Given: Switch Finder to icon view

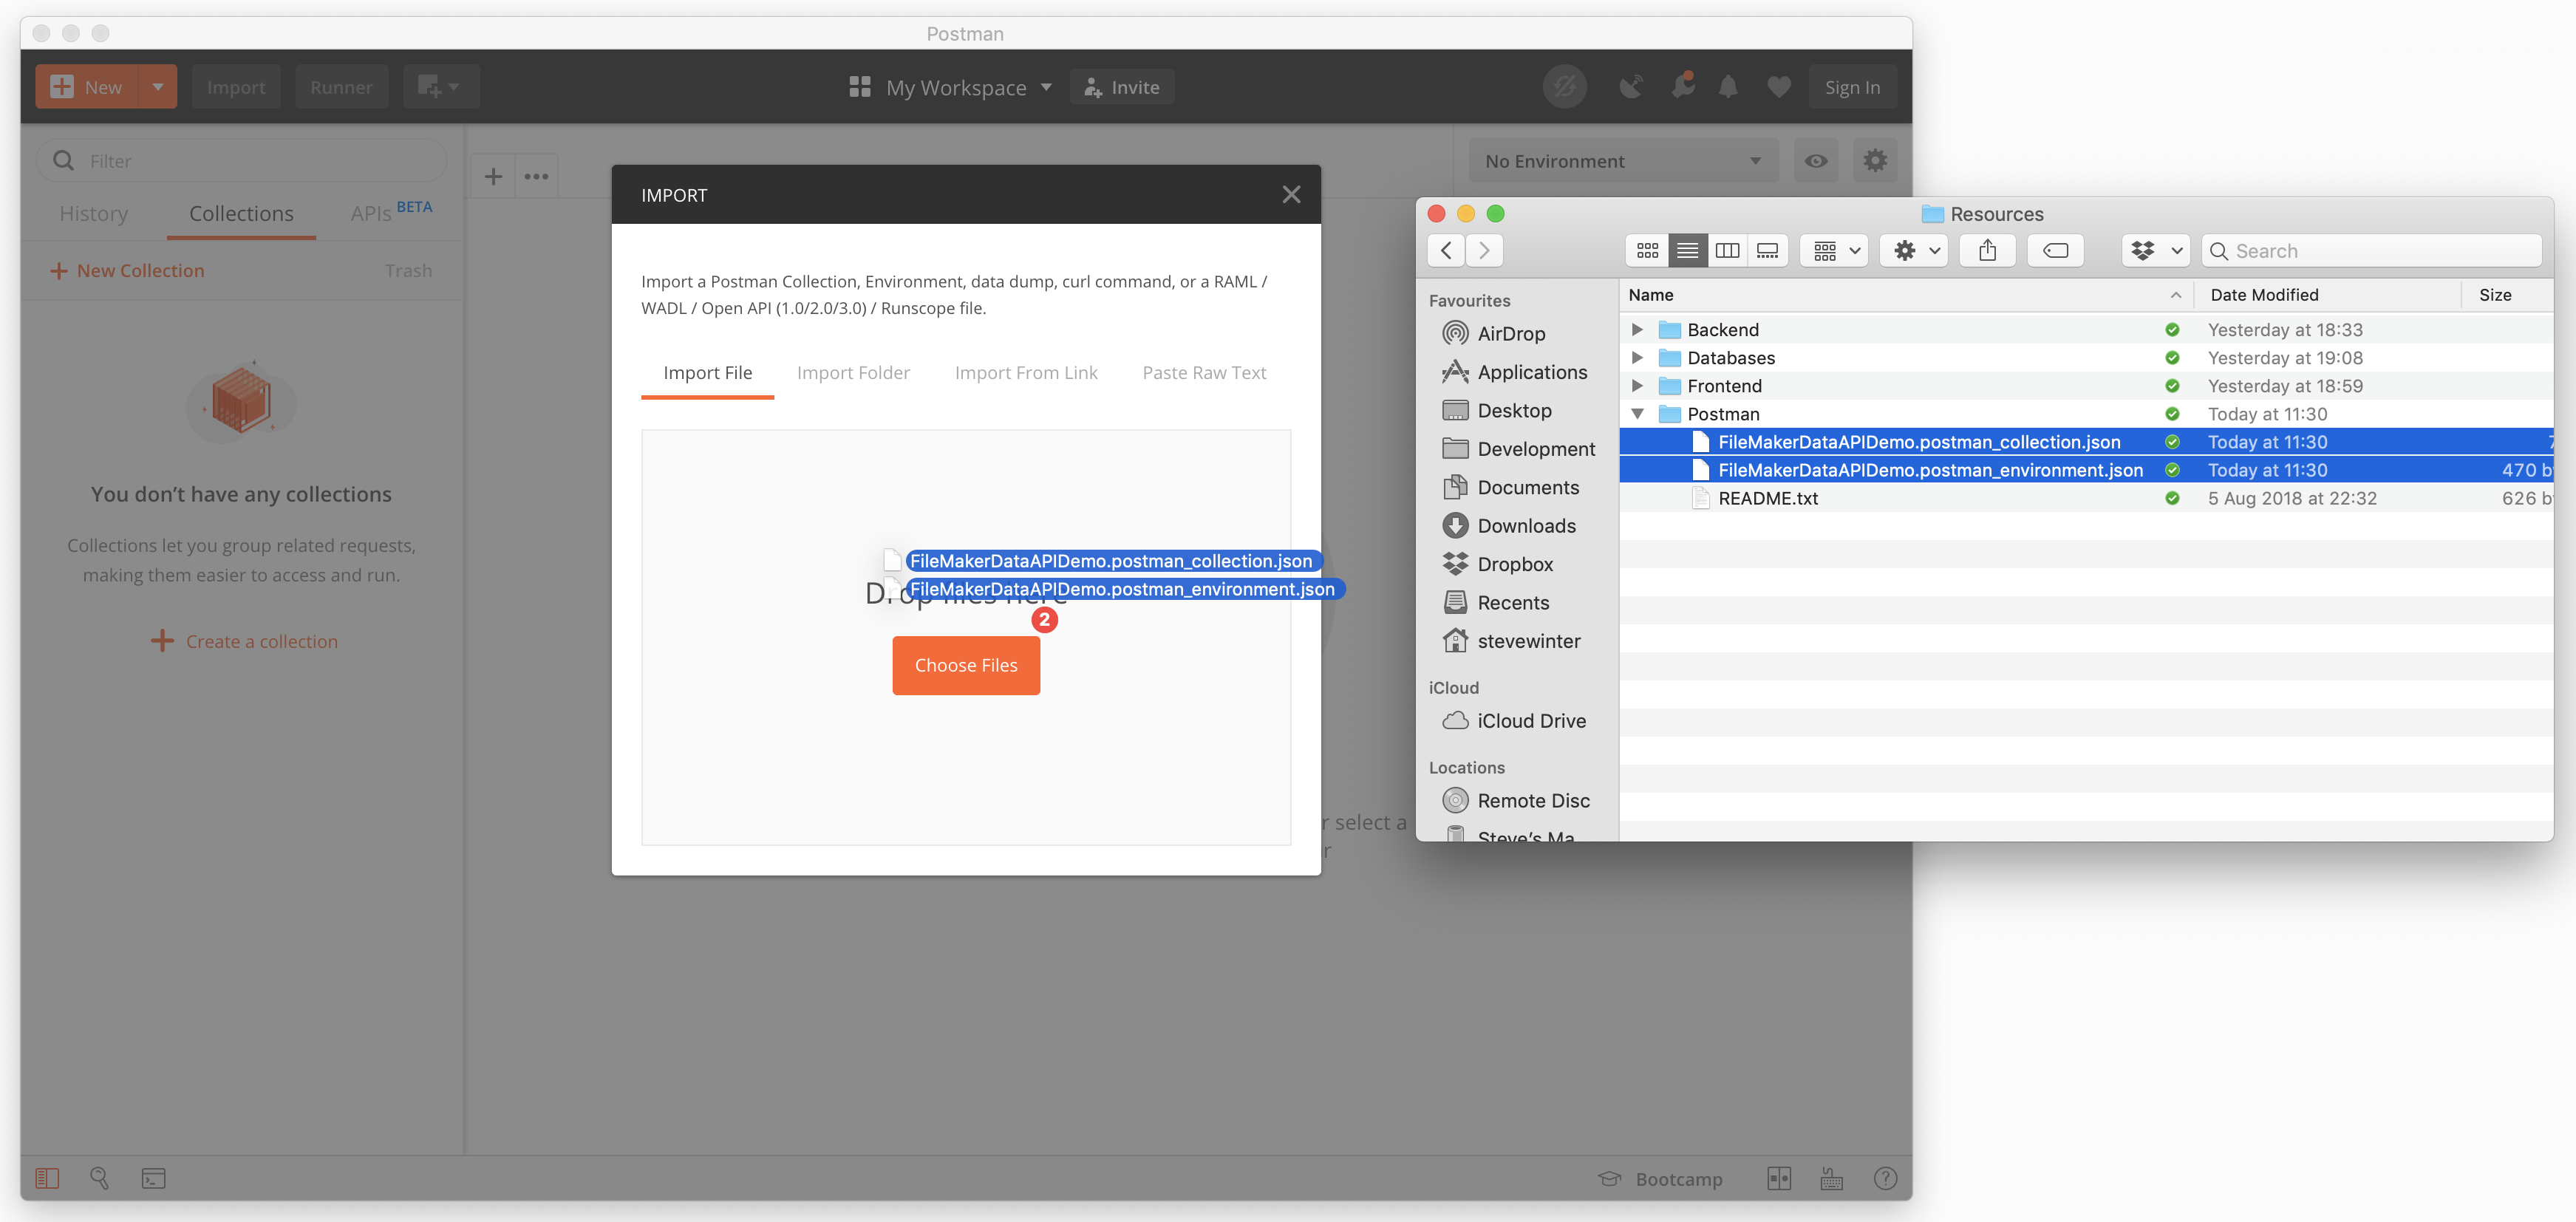Looking at the screenshot, I should tap(1646, 250).
